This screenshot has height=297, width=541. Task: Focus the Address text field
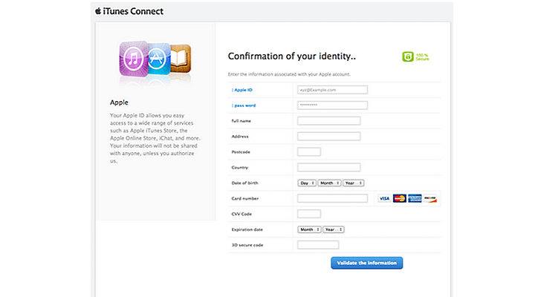coord(328,137)
